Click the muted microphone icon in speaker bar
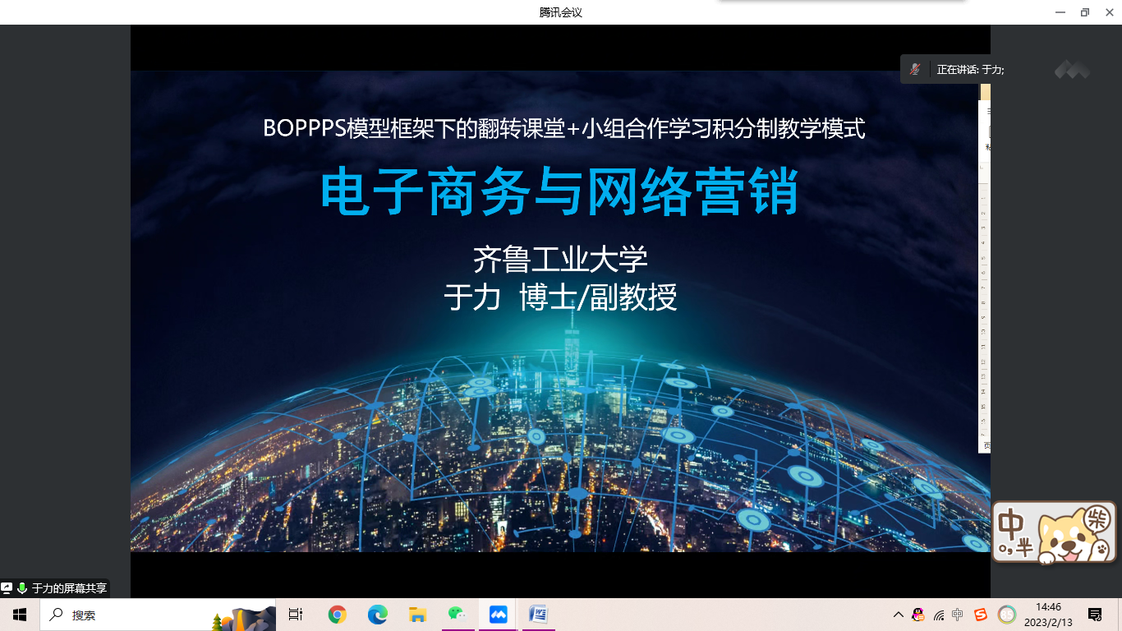This screenshot has height=631, width=1122. tap(914, 70)
